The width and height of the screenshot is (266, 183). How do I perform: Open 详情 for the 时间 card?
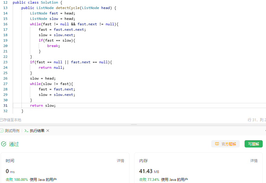[120, 161]
